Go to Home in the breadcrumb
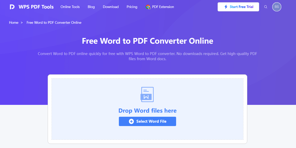The width and height of the screenshot is (296, 148). pos(14,22)
